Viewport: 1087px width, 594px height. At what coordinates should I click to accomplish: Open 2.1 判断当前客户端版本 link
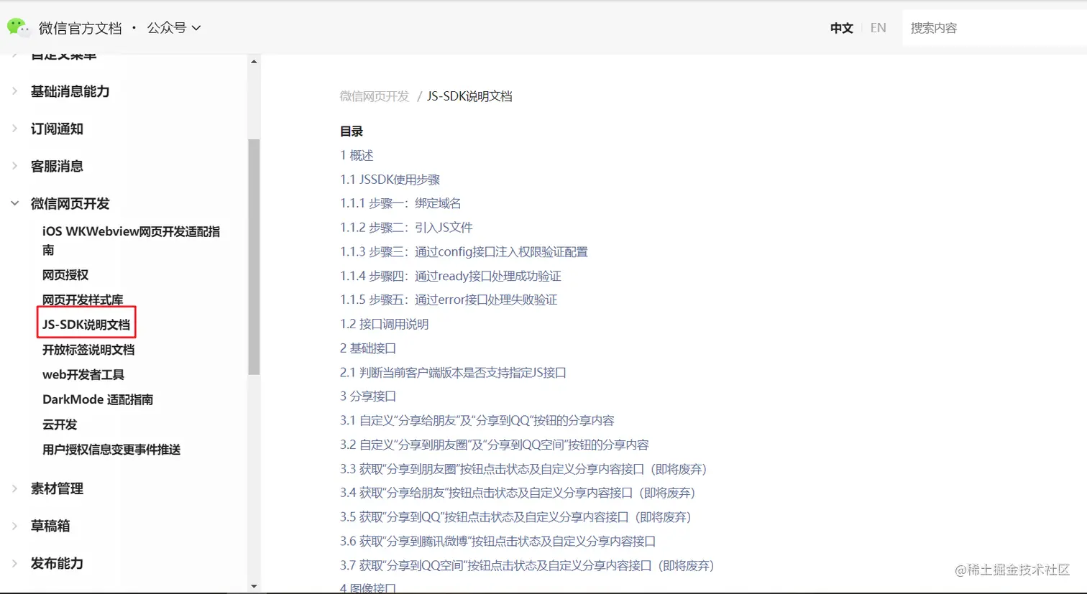[x=453, y=372]
